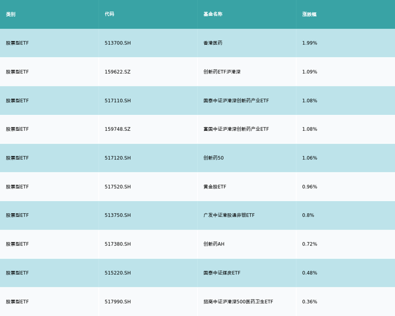Select fund code 517990.SH

point(118,302)
